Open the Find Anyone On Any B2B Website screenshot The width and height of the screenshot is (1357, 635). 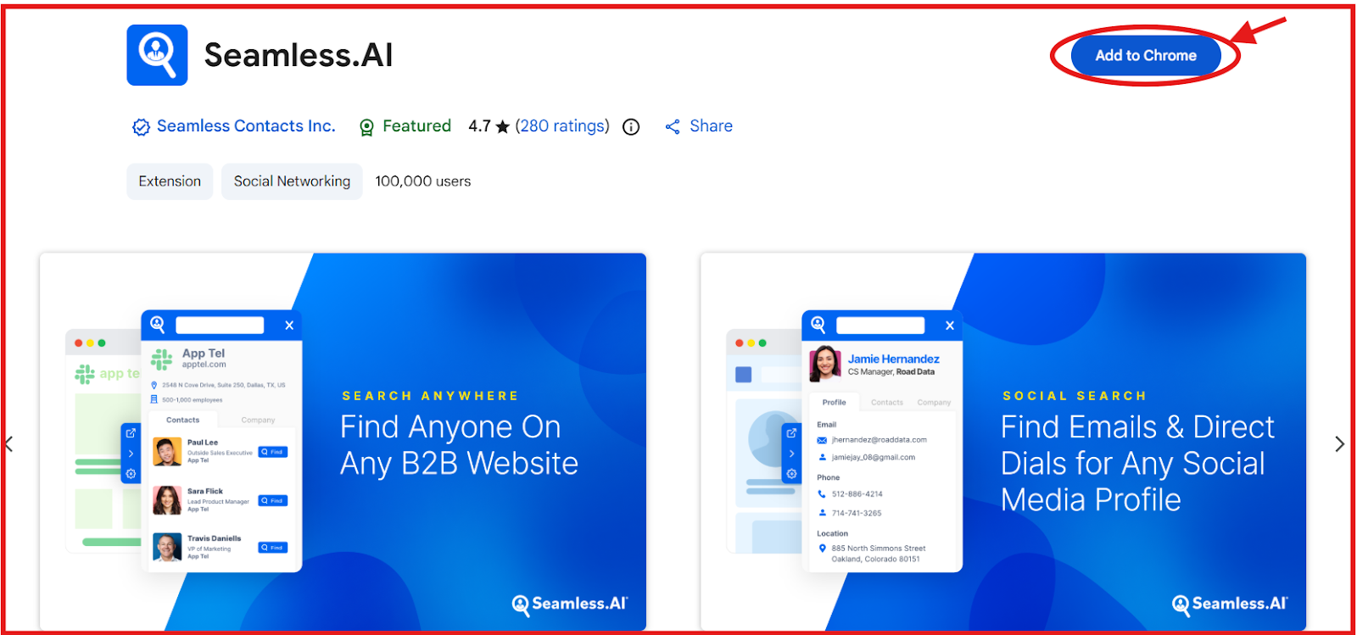[x=343, y=442]
